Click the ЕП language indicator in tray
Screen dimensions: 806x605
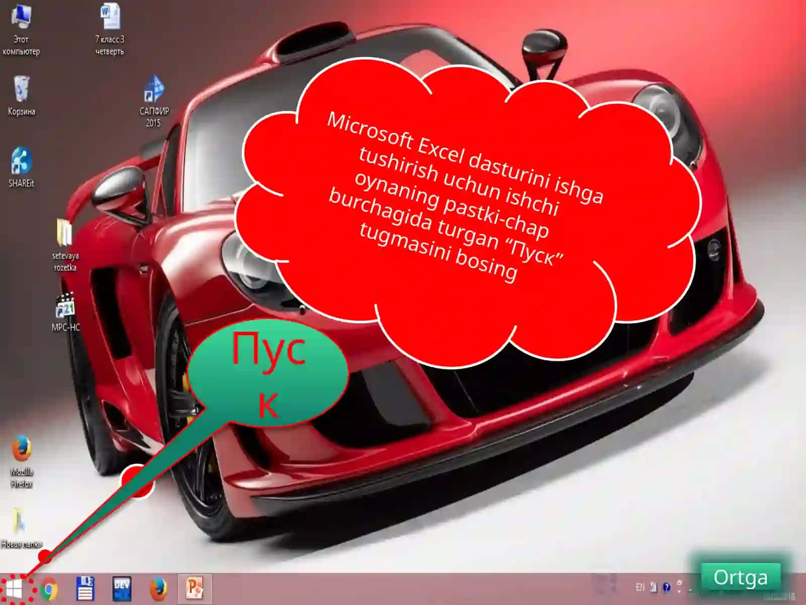pyautogui.click(x=640, y=587)
